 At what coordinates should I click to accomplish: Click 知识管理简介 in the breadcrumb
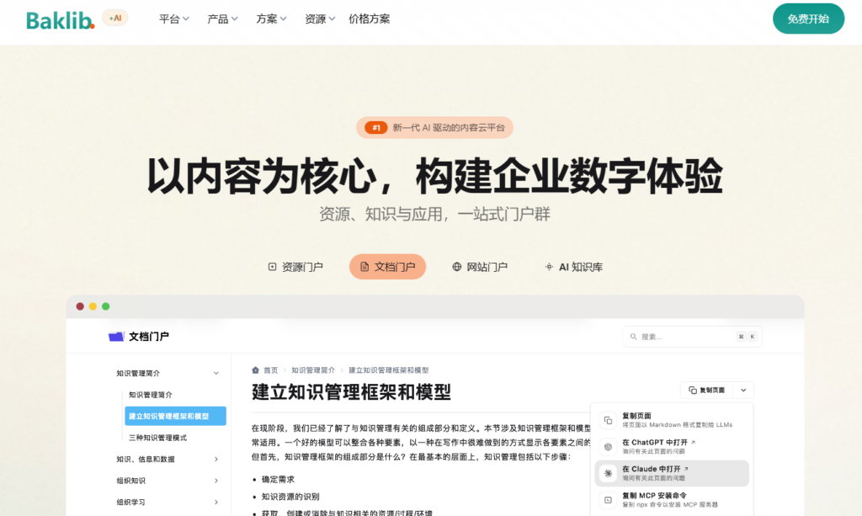(x=313, y=370)
